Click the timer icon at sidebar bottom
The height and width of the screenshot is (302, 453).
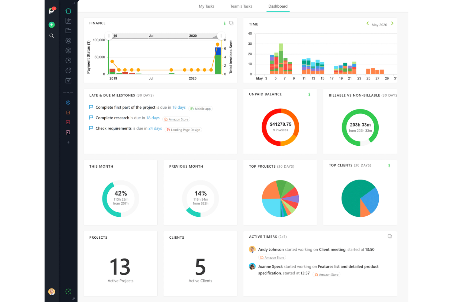(x=68, y=292)
